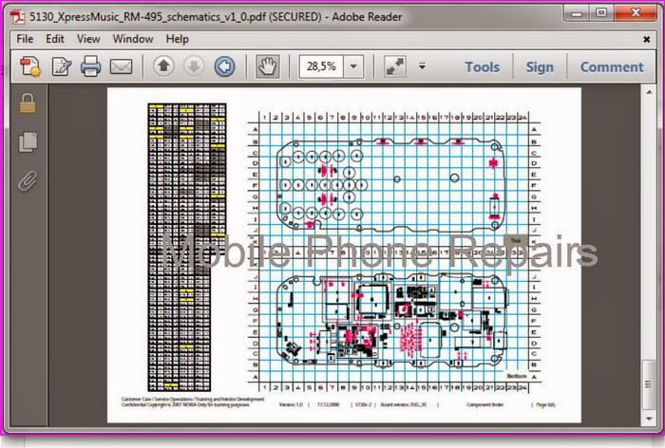665x448 pixels.
Task: Open the Sign pane
Action: (540, 67)
